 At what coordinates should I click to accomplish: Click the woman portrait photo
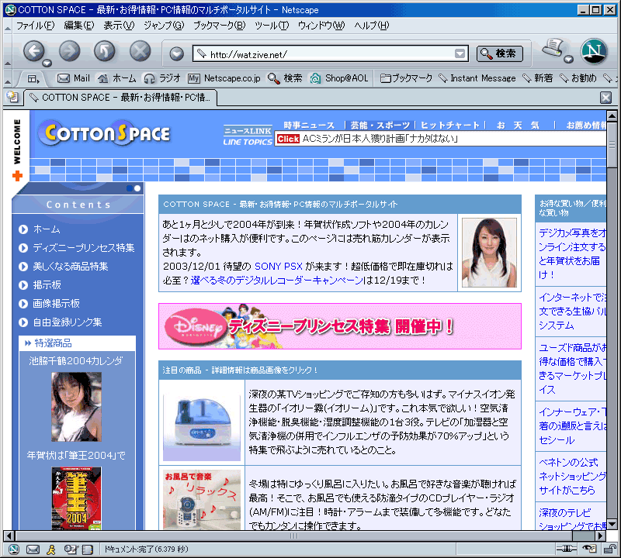tap(490, 253)
